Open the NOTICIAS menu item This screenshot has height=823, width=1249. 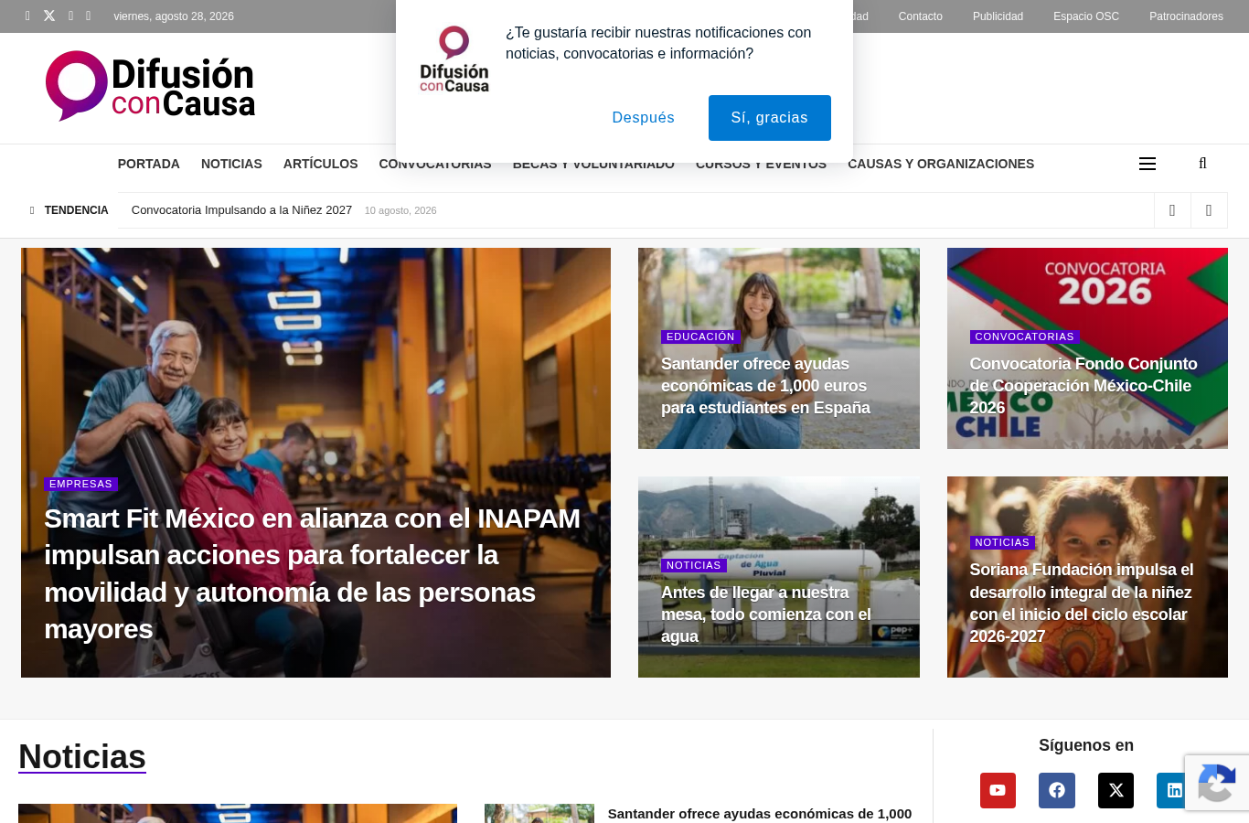[231, 164]
